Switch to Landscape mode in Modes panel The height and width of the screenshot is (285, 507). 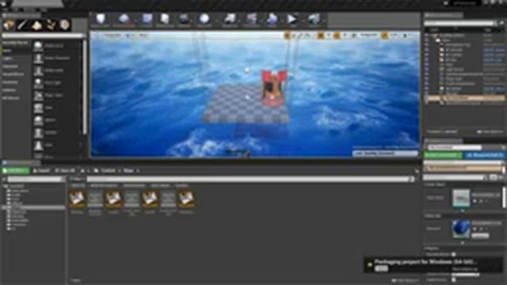click(36, 25)
